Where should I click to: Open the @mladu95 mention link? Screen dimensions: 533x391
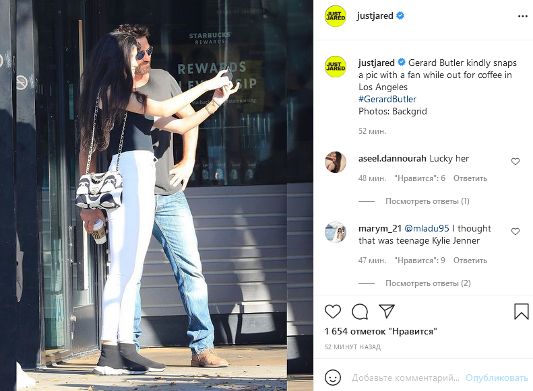coord(427,228)
